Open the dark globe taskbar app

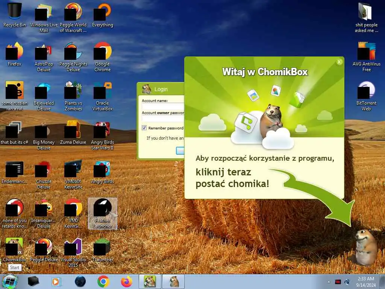coord(80,281)
